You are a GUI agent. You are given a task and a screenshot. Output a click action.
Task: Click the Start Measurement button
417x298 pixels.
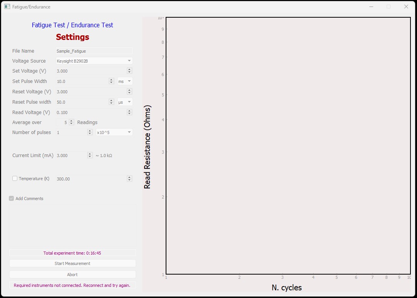[x=73, y=263]
